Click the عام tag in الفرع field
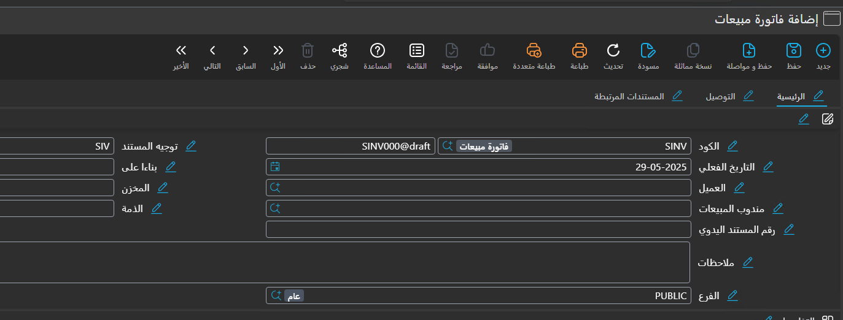 click(294, 296)
